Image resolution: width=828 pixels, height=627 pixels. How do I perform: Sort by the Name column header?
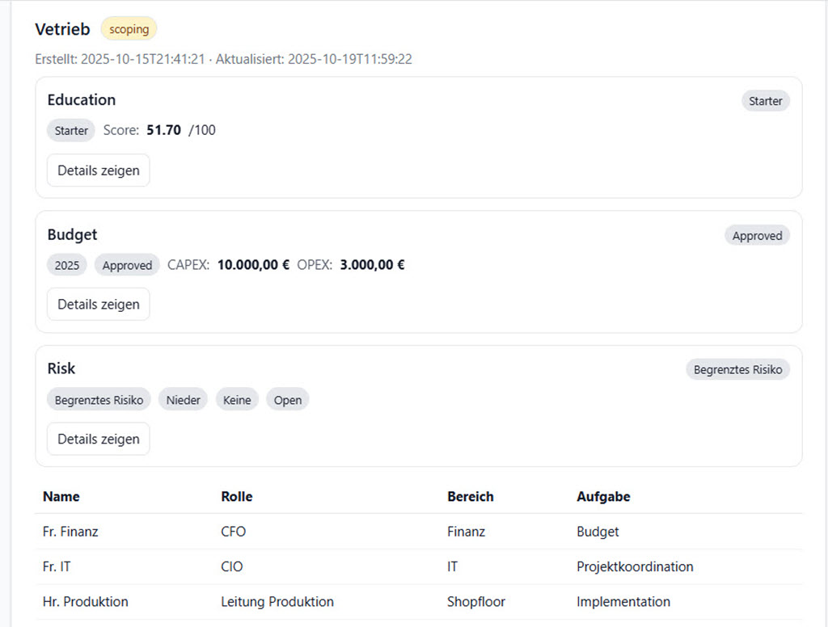(x=61, y=496)
